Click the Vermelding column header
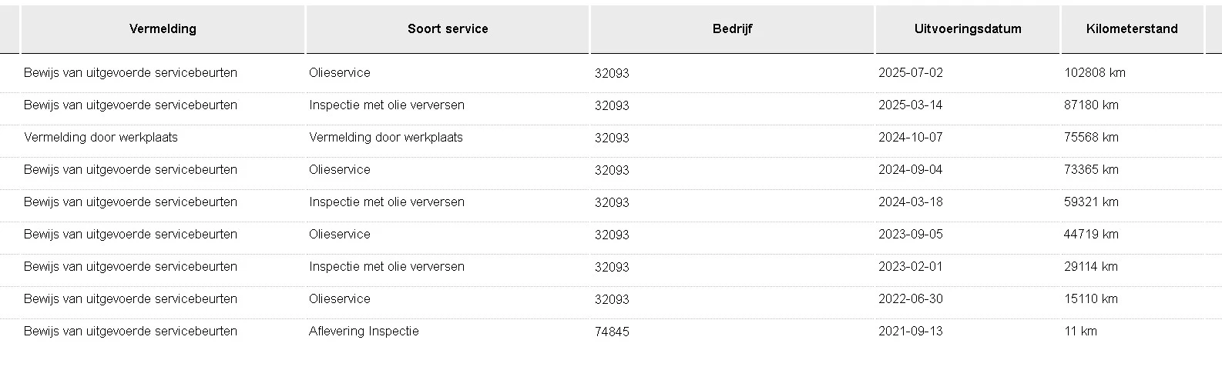1222x390 pixels. pos(163,29)
